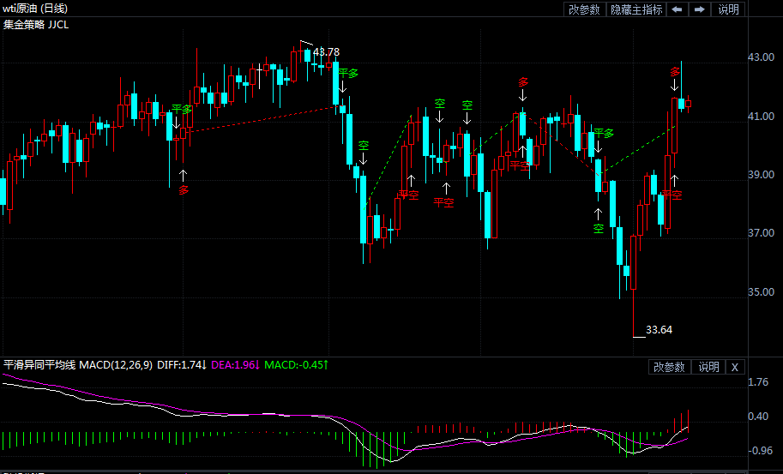The image size is (783, 474).
Task: Open 改参数 for the main chart
Action: pyautogui.click(x=584, y=9)
